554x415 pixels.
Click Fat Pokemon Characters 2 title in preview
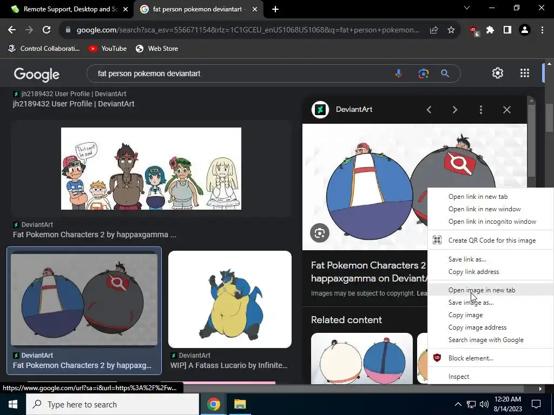[370, 272]
